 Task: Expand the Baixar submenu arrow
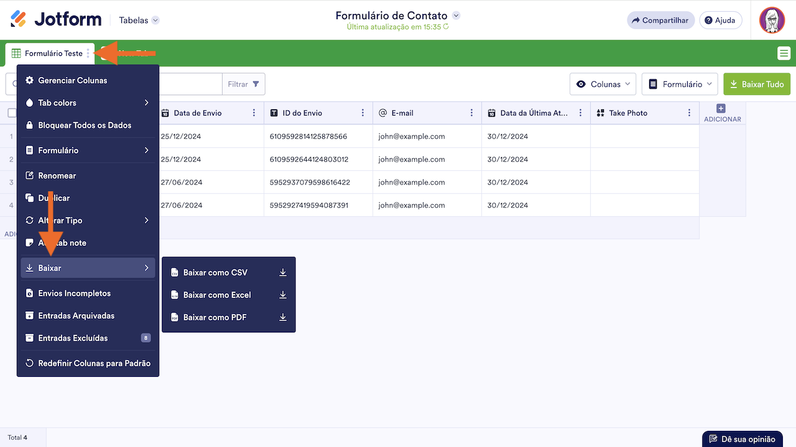pyautogui.click(x=147, y=268)
